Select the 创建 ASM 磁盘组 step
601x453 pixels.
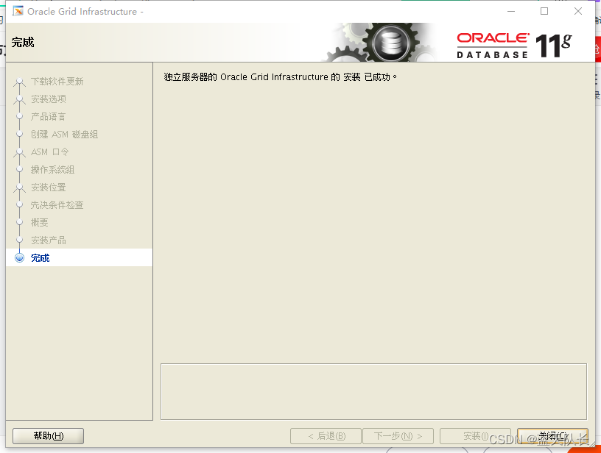[x=64, y=135]
